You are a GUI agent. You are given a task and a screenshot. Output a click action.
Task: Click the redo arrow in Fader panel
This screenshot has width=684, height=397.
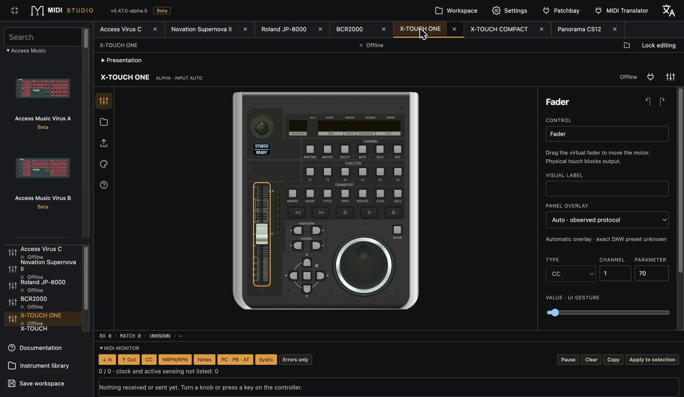pos(662,101)
